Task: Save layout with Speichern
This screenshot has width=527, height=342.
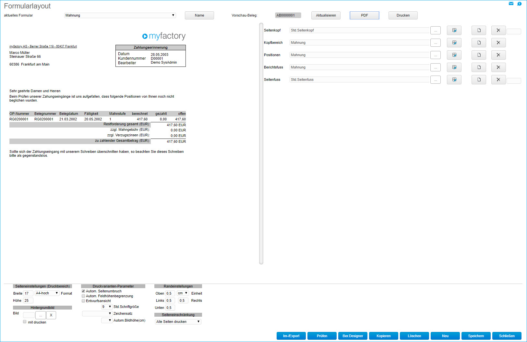Action: coord(476,336)
